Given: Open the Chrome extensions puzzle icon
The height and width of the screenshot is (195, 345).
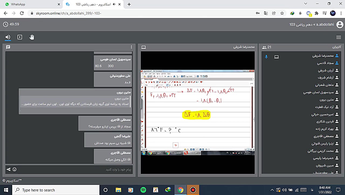Looking at the screenshot, I should point(316,13).
